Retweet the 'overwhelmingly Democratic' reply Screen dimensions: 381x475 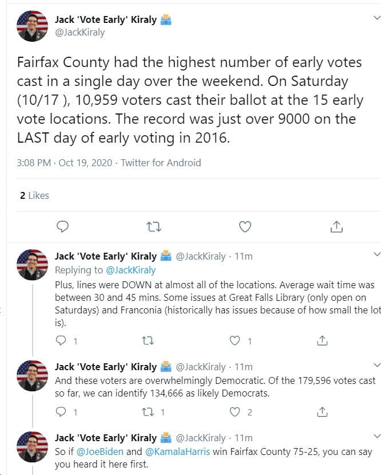(148, 412)
